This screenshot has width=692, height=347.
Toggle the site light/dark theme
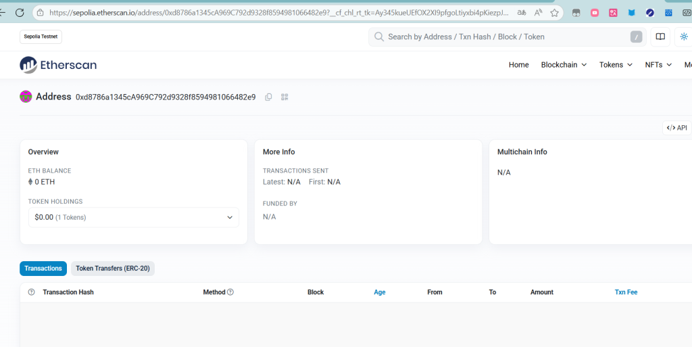coord(684,37)
